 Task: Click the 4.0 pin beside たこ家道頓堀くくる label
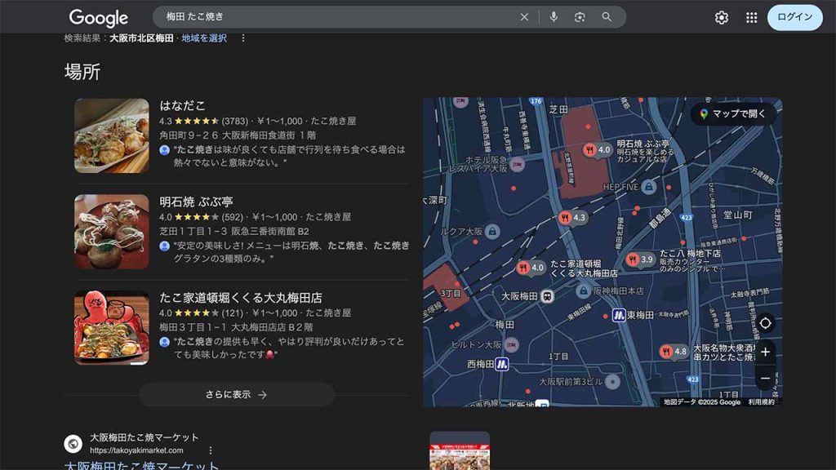point(531,268)
